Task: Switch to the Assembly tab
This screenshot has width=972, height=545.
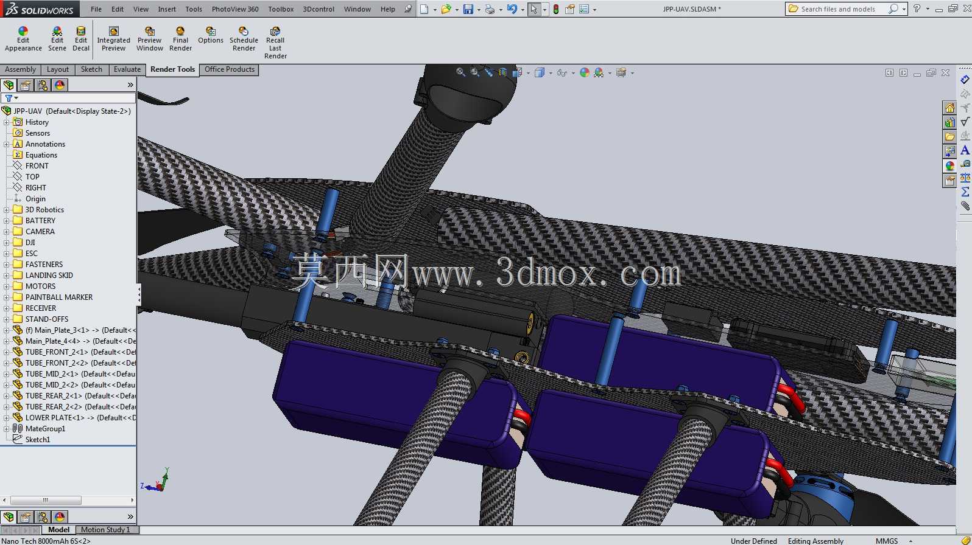Action: coord(21,69)
